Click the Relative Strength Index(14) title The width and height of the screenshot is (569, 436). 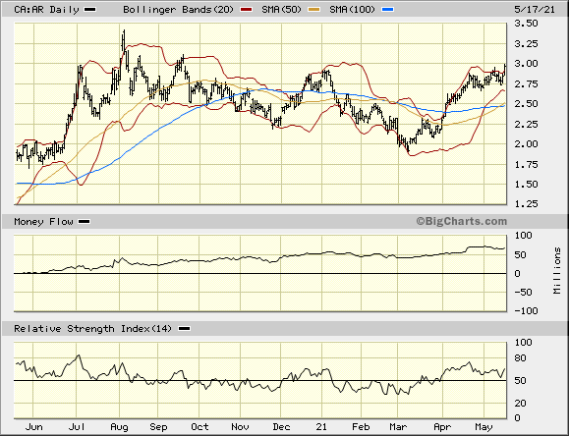tap(92, 328)
